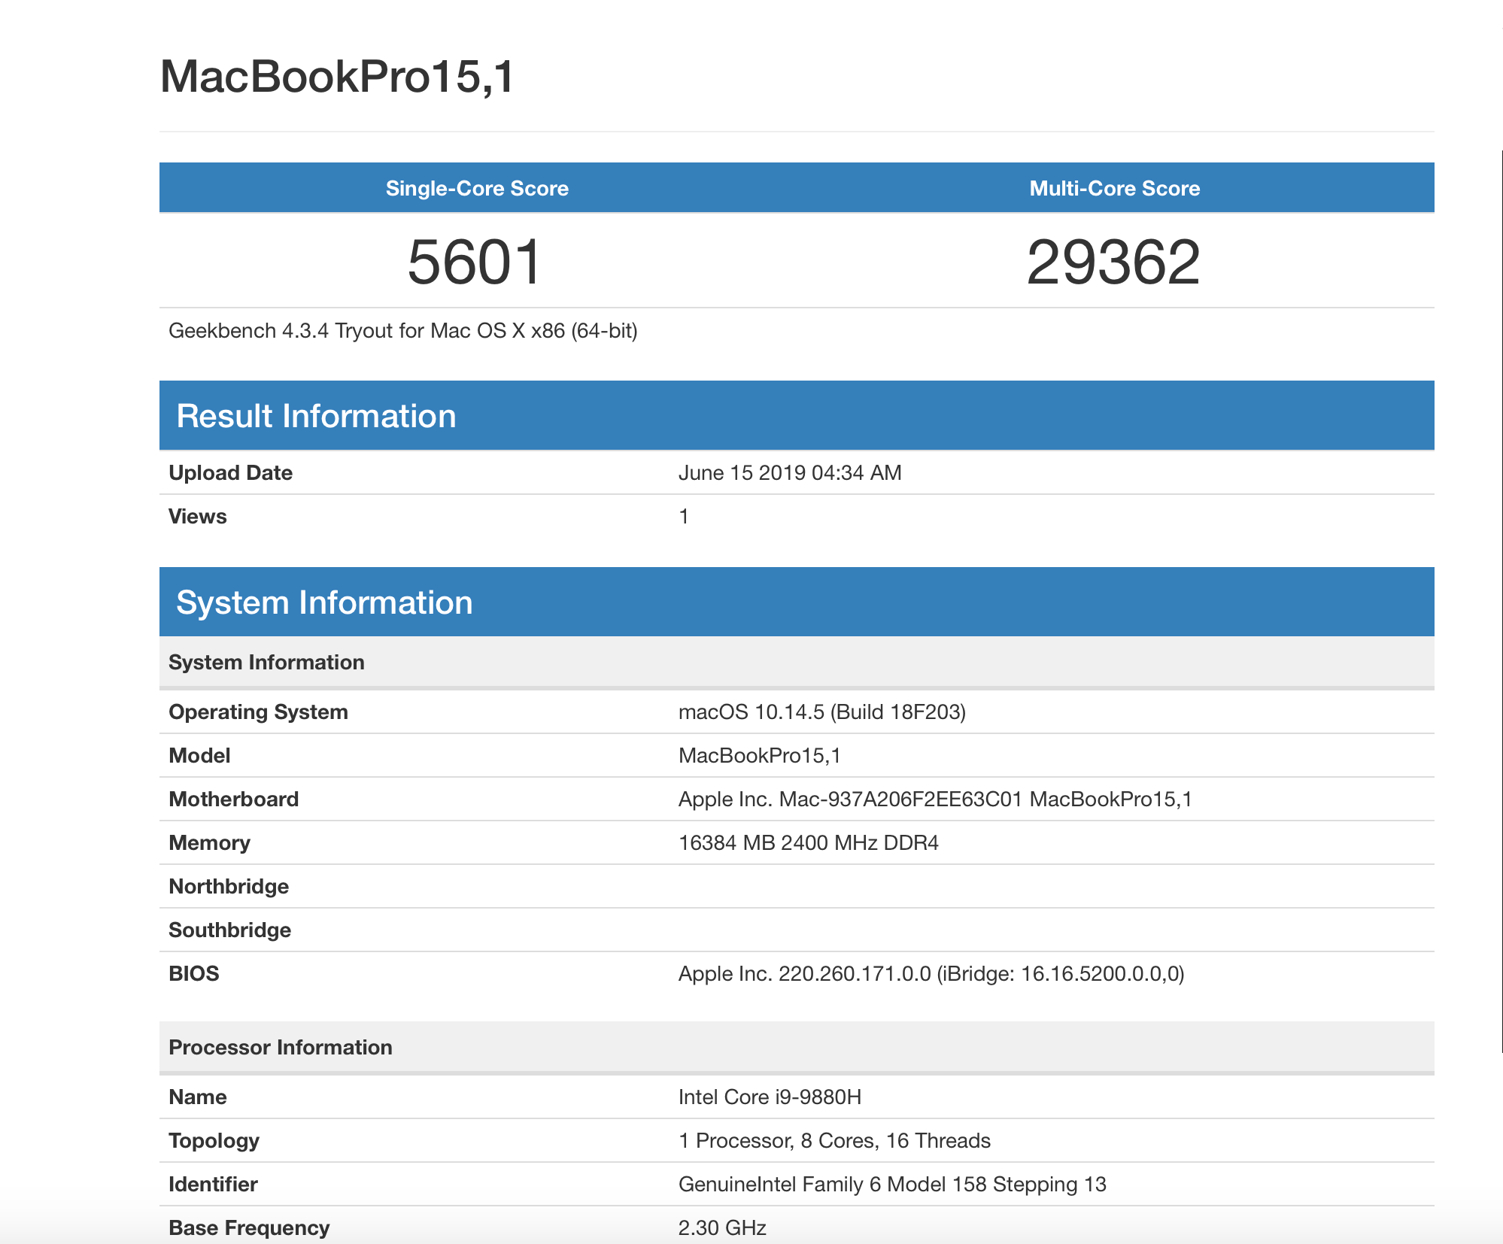The height and width of the screenshot is (1244, 1503).
Task: Select the macOS 10.14.5 (Build 18F203) value
Action: coord(822,712)
